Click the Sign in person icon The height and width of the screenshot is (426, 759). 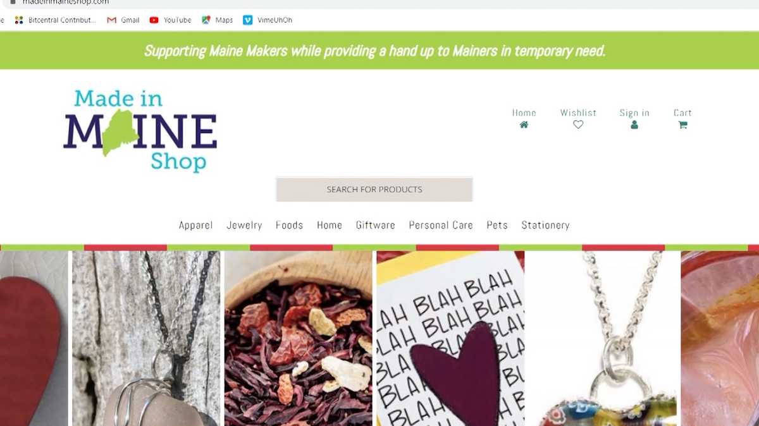(x=634, y=125)
